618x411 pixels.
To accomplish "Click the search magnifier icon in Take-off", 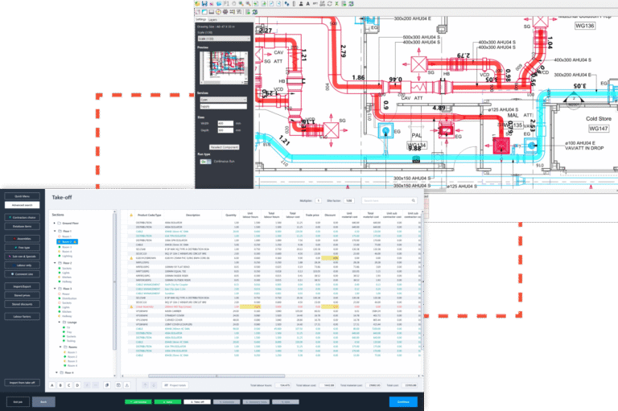I will (414, 200).
